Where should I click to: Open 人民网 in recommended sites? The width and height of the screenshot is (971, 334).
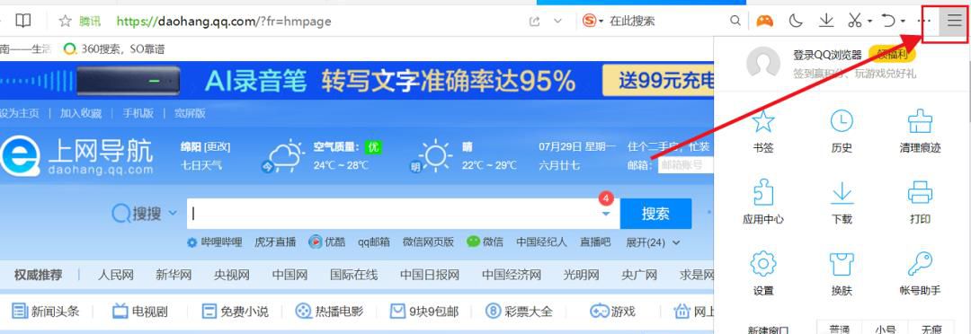pos(116,276)
